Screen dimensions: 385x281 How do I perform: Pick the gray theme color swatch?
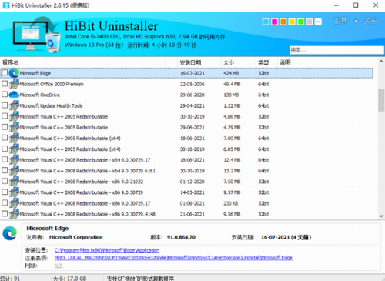310,22
